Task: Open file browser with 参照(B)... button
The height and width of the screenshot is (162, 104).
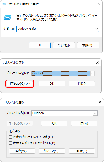Action: click(x=88, y=45)
